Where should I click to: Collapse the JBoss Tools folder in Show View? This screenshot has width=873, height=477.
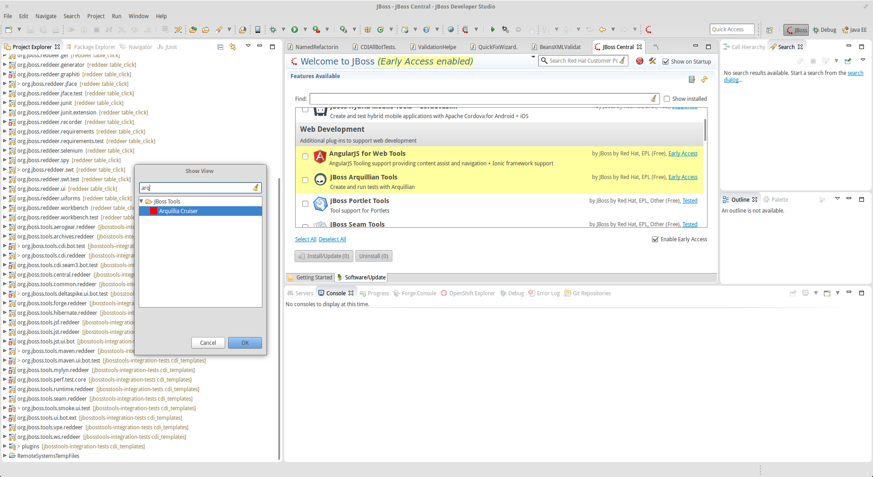(x=142, y=201)
